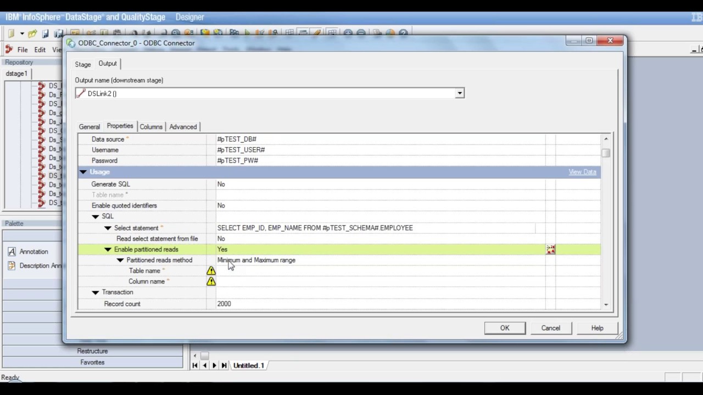
Task: Click the Record count value 2000
Action: point(224,304)
